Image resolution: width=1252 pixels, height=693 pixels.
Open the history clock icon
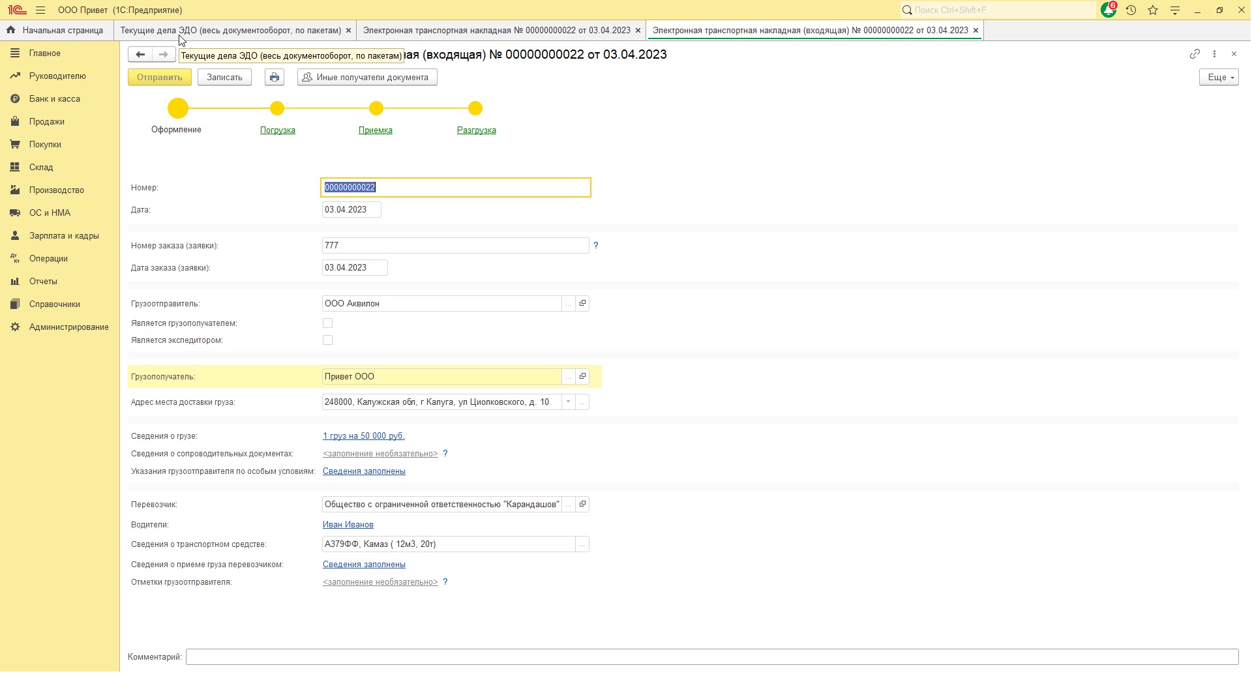(x=1131, y=10)
